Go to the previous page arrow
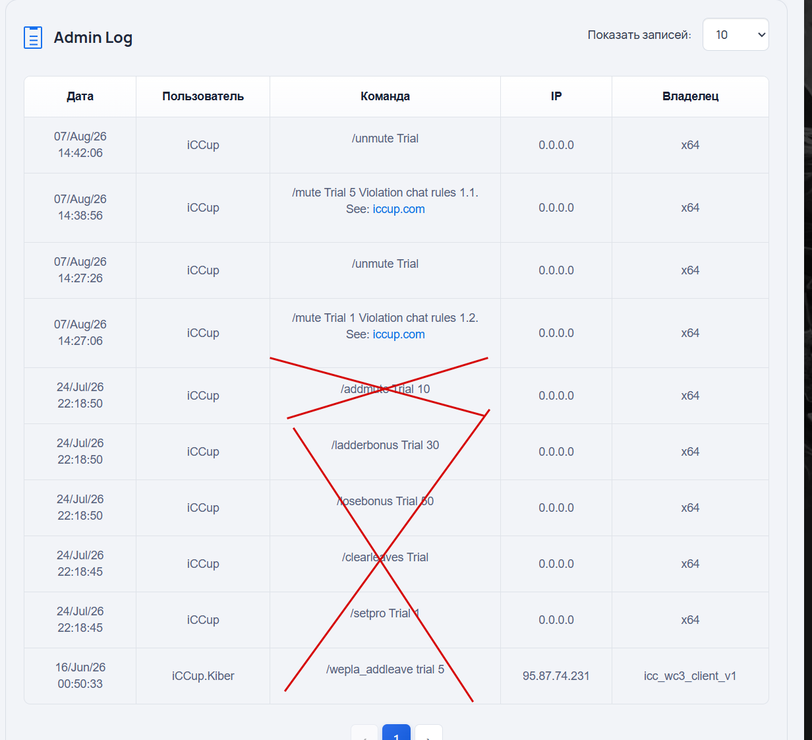This screenshot has width=812, height=740. (364, 733)
